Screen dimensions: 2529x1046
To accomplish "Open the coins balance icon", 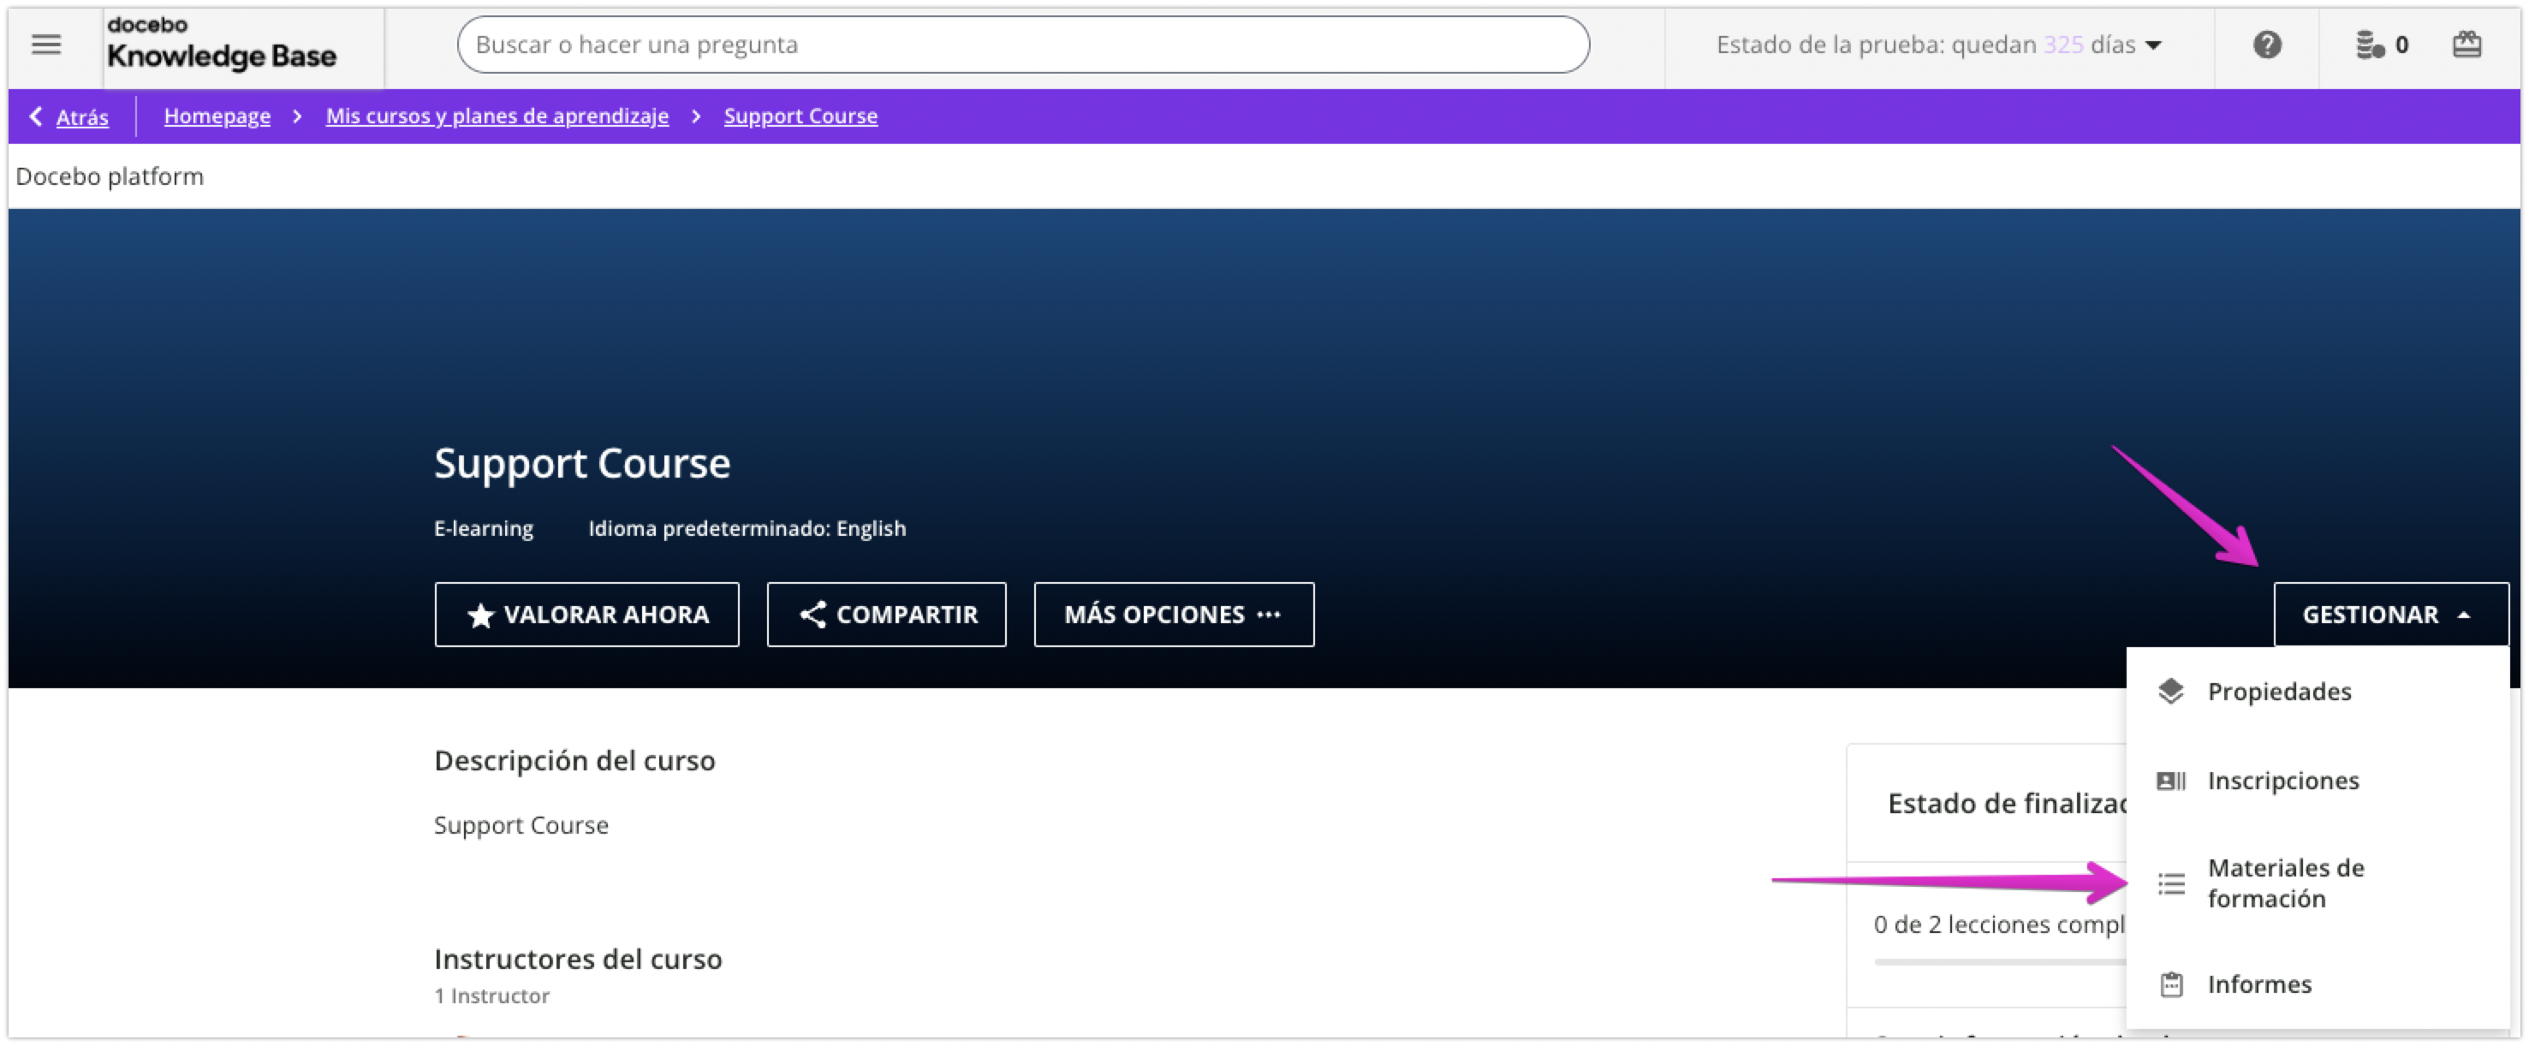I will pyautogui.click(x=2369, y=45).
